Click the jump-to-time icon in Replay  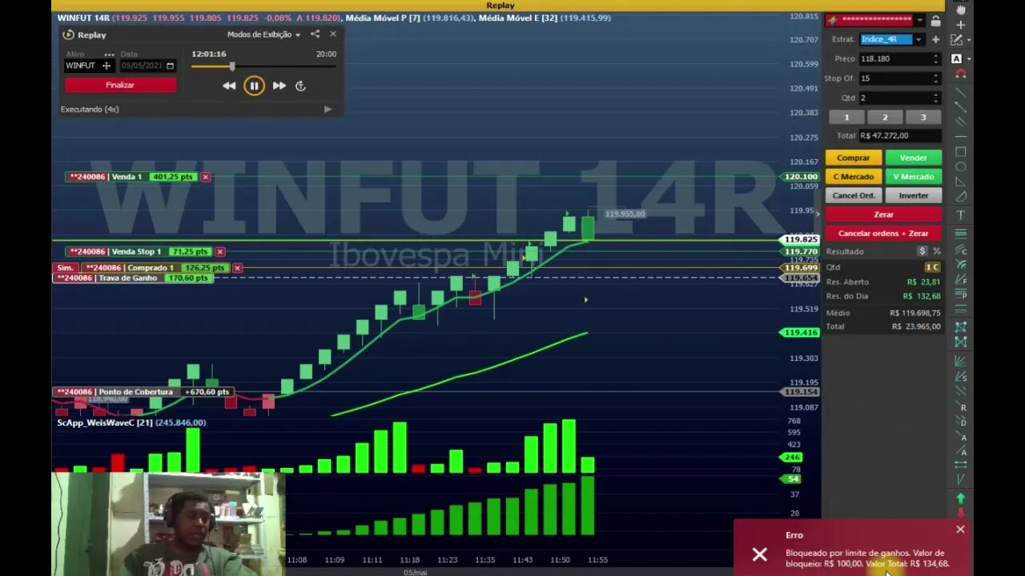300,86
